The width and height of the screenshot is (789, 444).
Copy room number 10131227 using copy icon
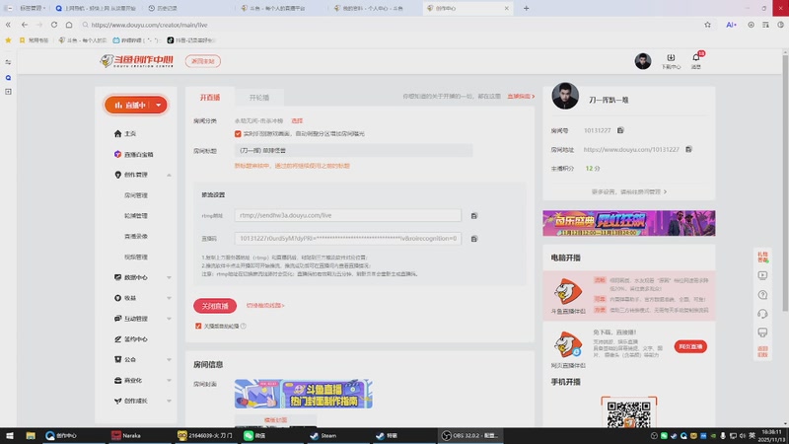(x=620, y=130)
